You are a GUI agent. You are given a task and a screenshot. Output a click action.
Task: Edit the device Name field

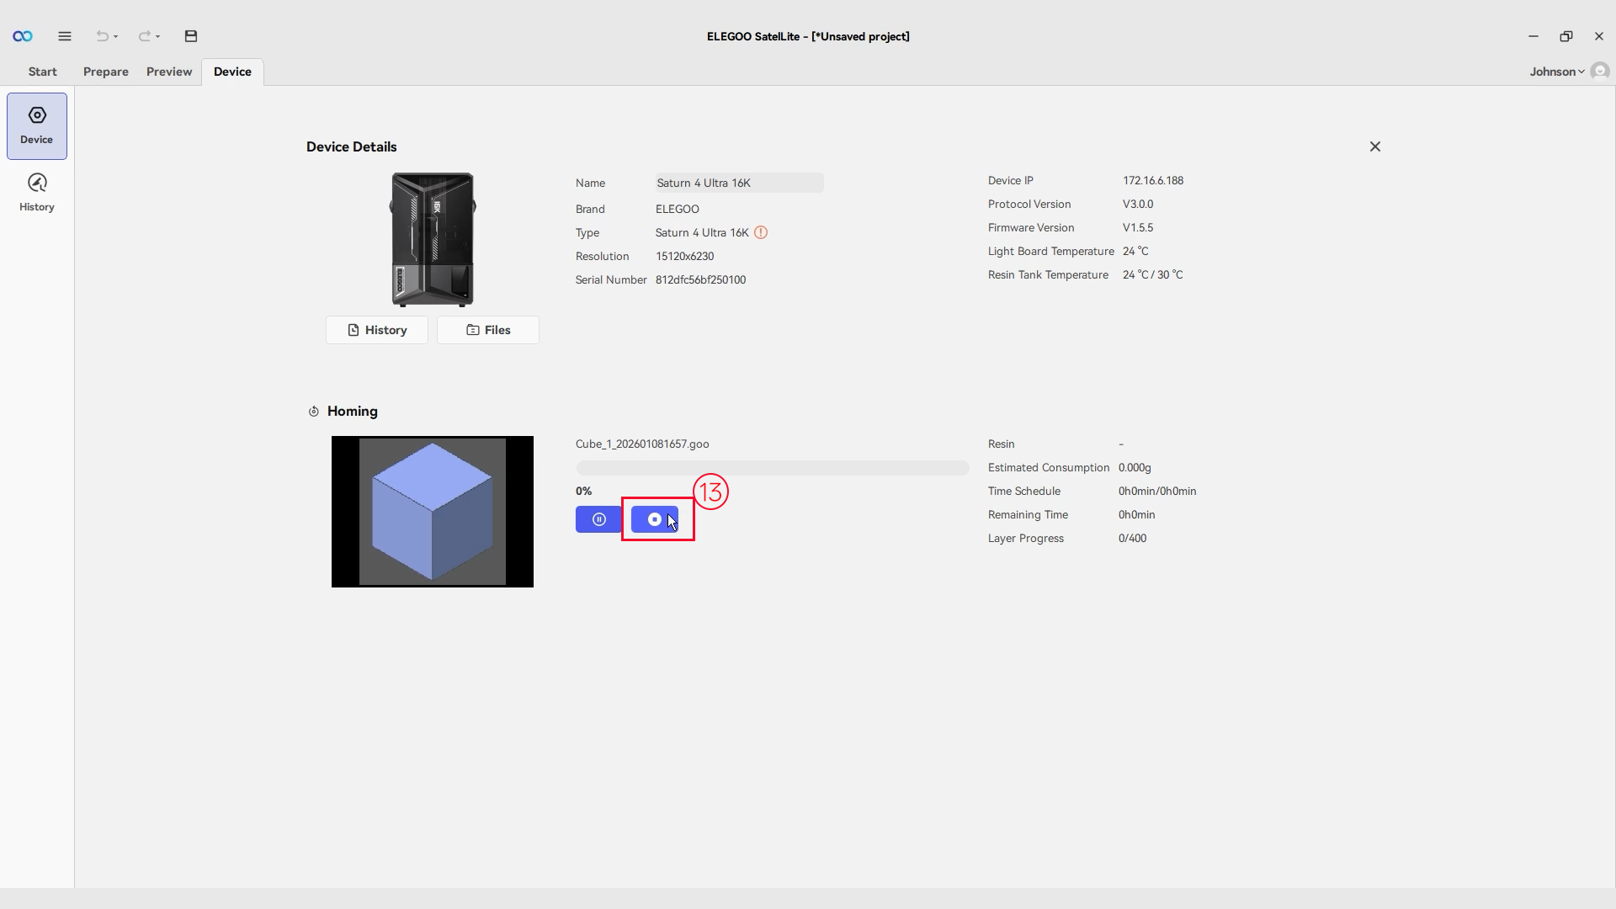[x=740, y=183]
